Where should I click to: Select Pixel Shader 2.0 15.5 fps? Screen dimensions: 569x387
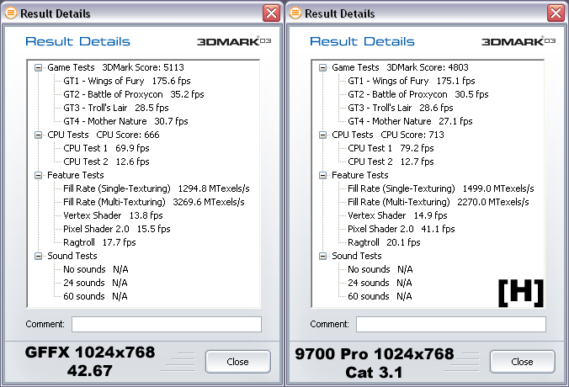click(x=117, y=229)
